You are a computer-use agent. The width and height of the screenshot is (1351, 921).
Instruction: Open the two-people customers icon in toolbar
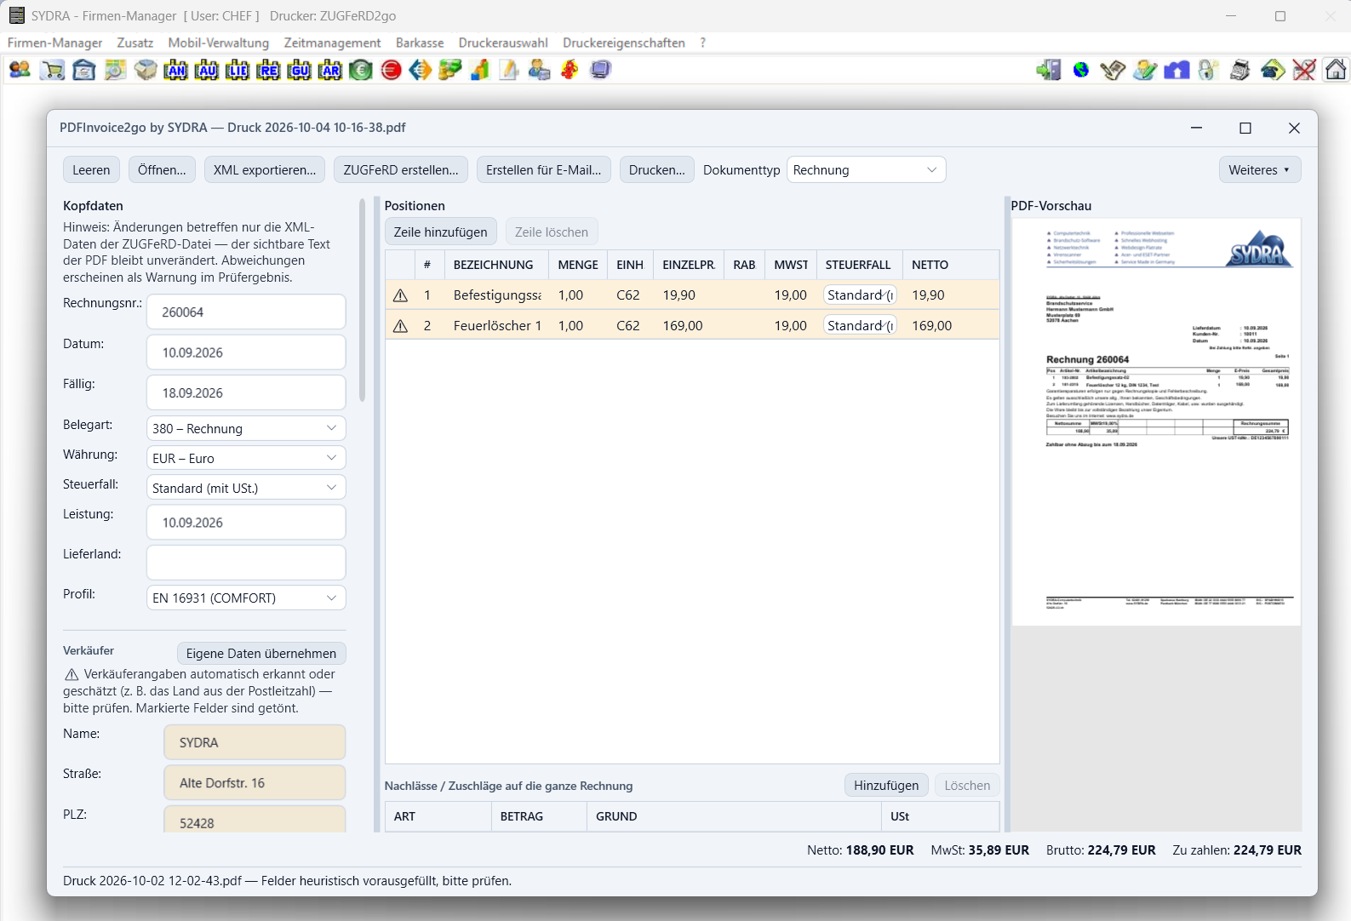(x=20, y=70)
